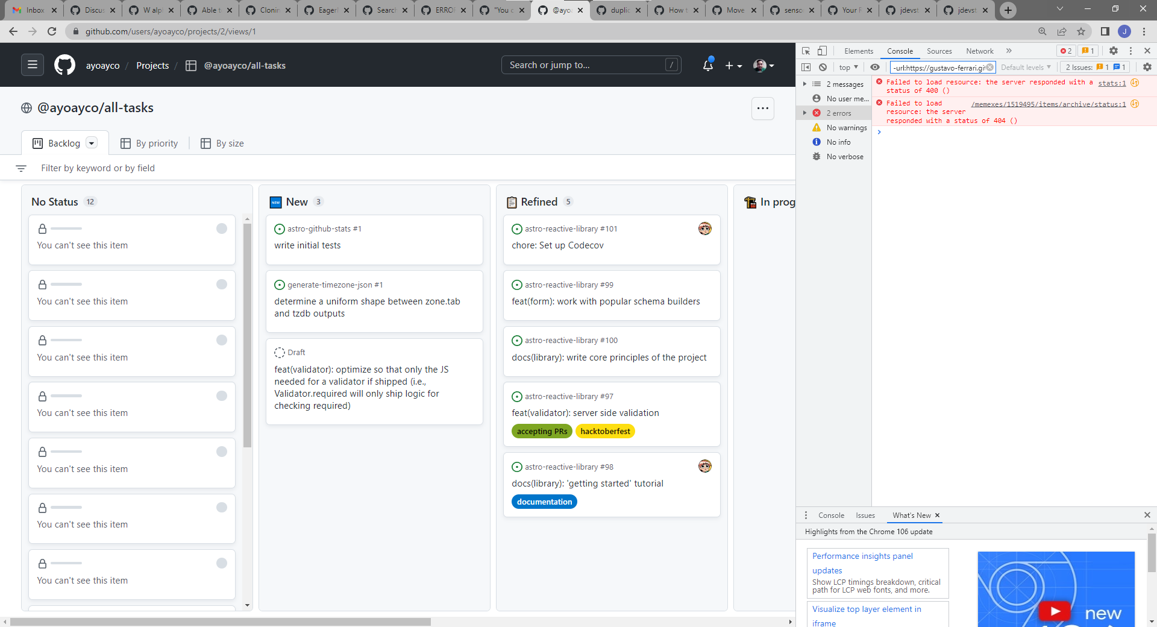This screenshot has height=627, width=1157.
Task: Toggle the DevTools device toolbar
Action: [x=822, y=51]
